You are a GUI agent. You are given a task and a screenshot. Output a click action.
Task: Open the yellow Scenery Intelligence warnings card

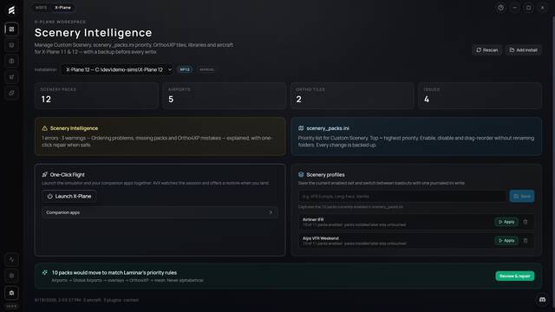point(160,137)
